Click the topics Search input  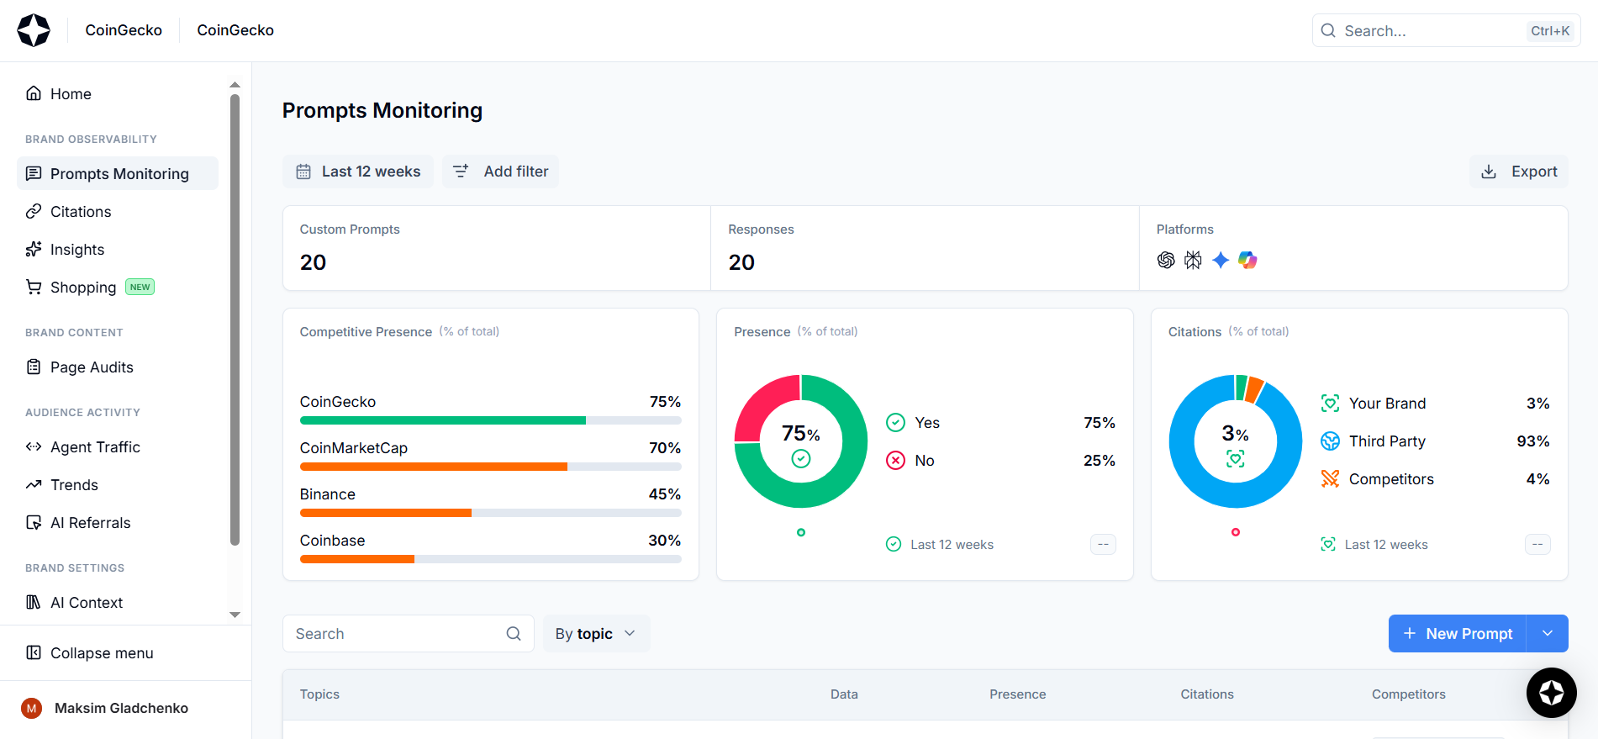click(409, 634)
